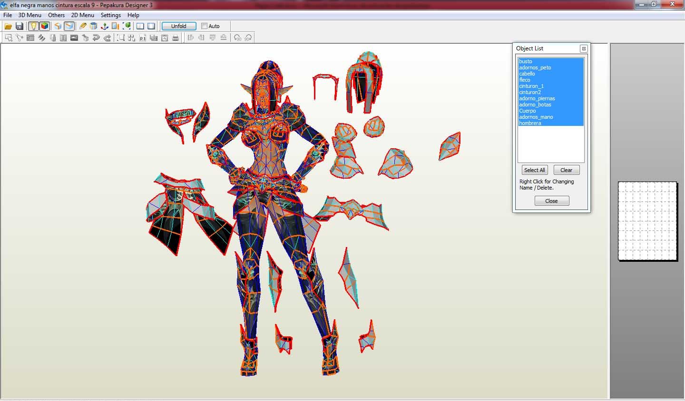Click the page number P.1 icon
Viewport: 685px width, 401px height.
pos(143,38)
